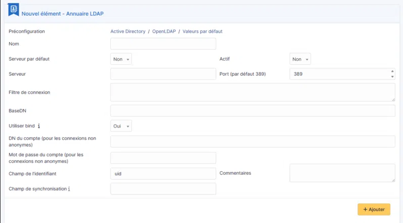Viewport: 403px width, 223px height.
Task: Open the Serveur par défaut dropdown
Action: click(x=121, y=59)
